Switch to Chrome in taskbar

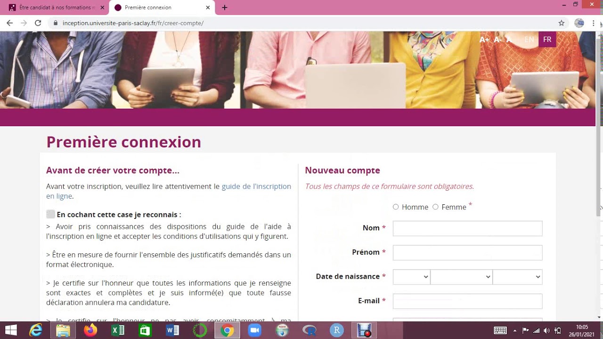pyautogui.click(x=227, y=330)
